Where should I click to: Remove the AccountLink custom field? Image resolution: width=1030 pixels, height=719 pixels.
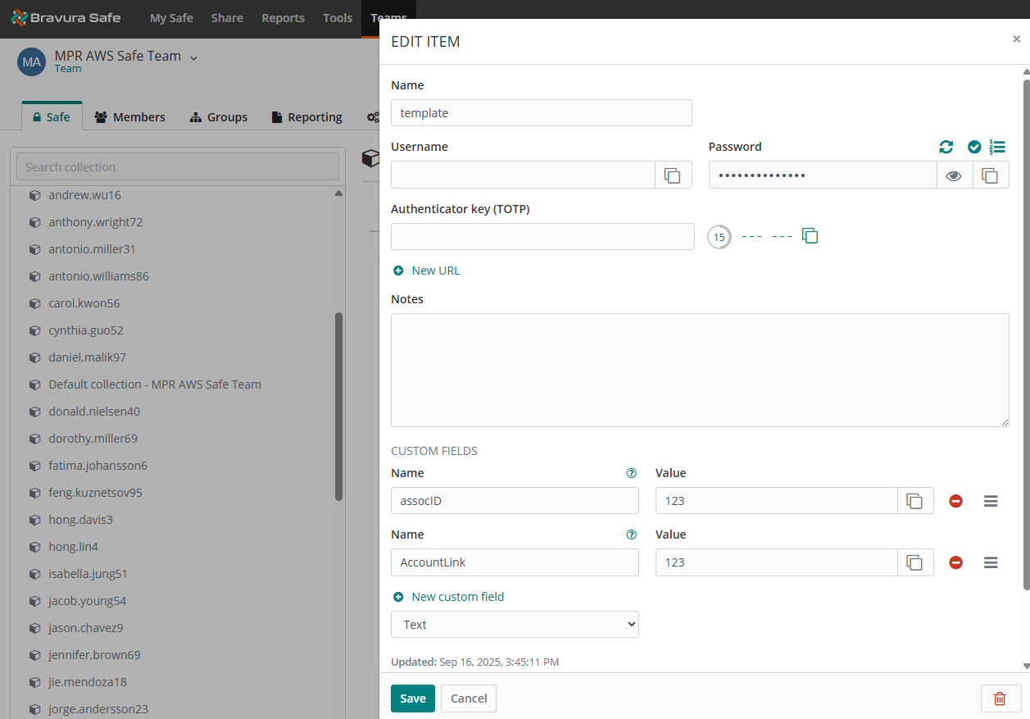click(955, 562)
